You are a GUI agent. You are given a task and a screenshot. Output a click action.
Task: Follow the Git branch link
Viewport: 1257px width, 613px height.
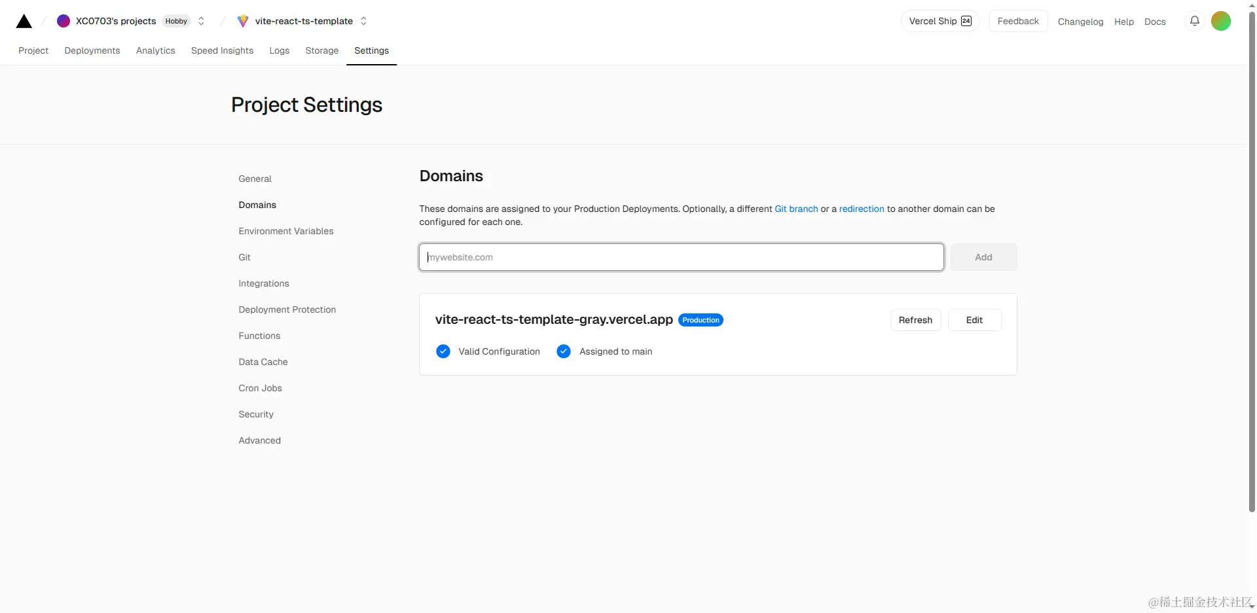coord(796,209)
